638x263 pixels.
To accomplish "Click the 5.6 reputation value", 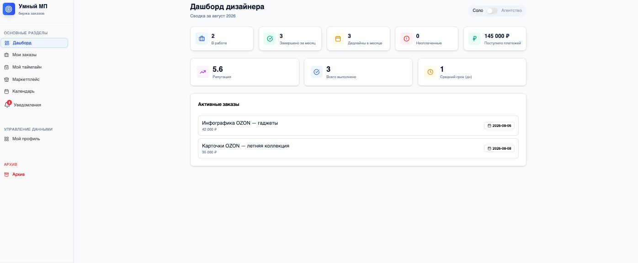I will (218, 69).
